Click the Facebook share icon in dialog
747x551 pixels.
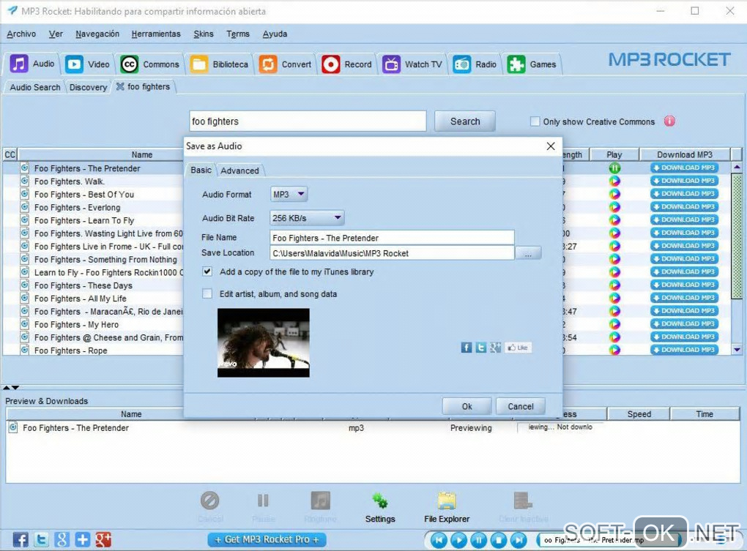(467, 348)
